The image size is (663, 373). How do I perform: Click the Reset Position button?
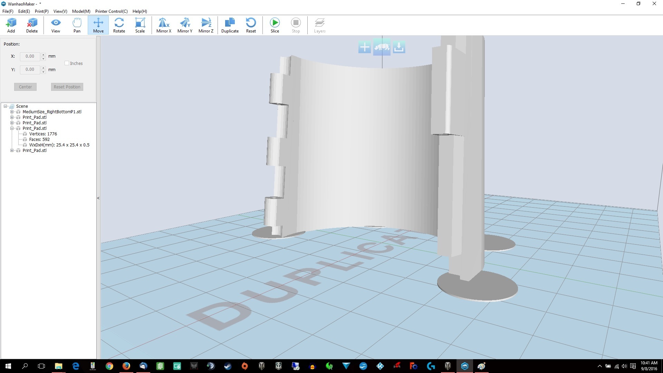pos(67,87)
